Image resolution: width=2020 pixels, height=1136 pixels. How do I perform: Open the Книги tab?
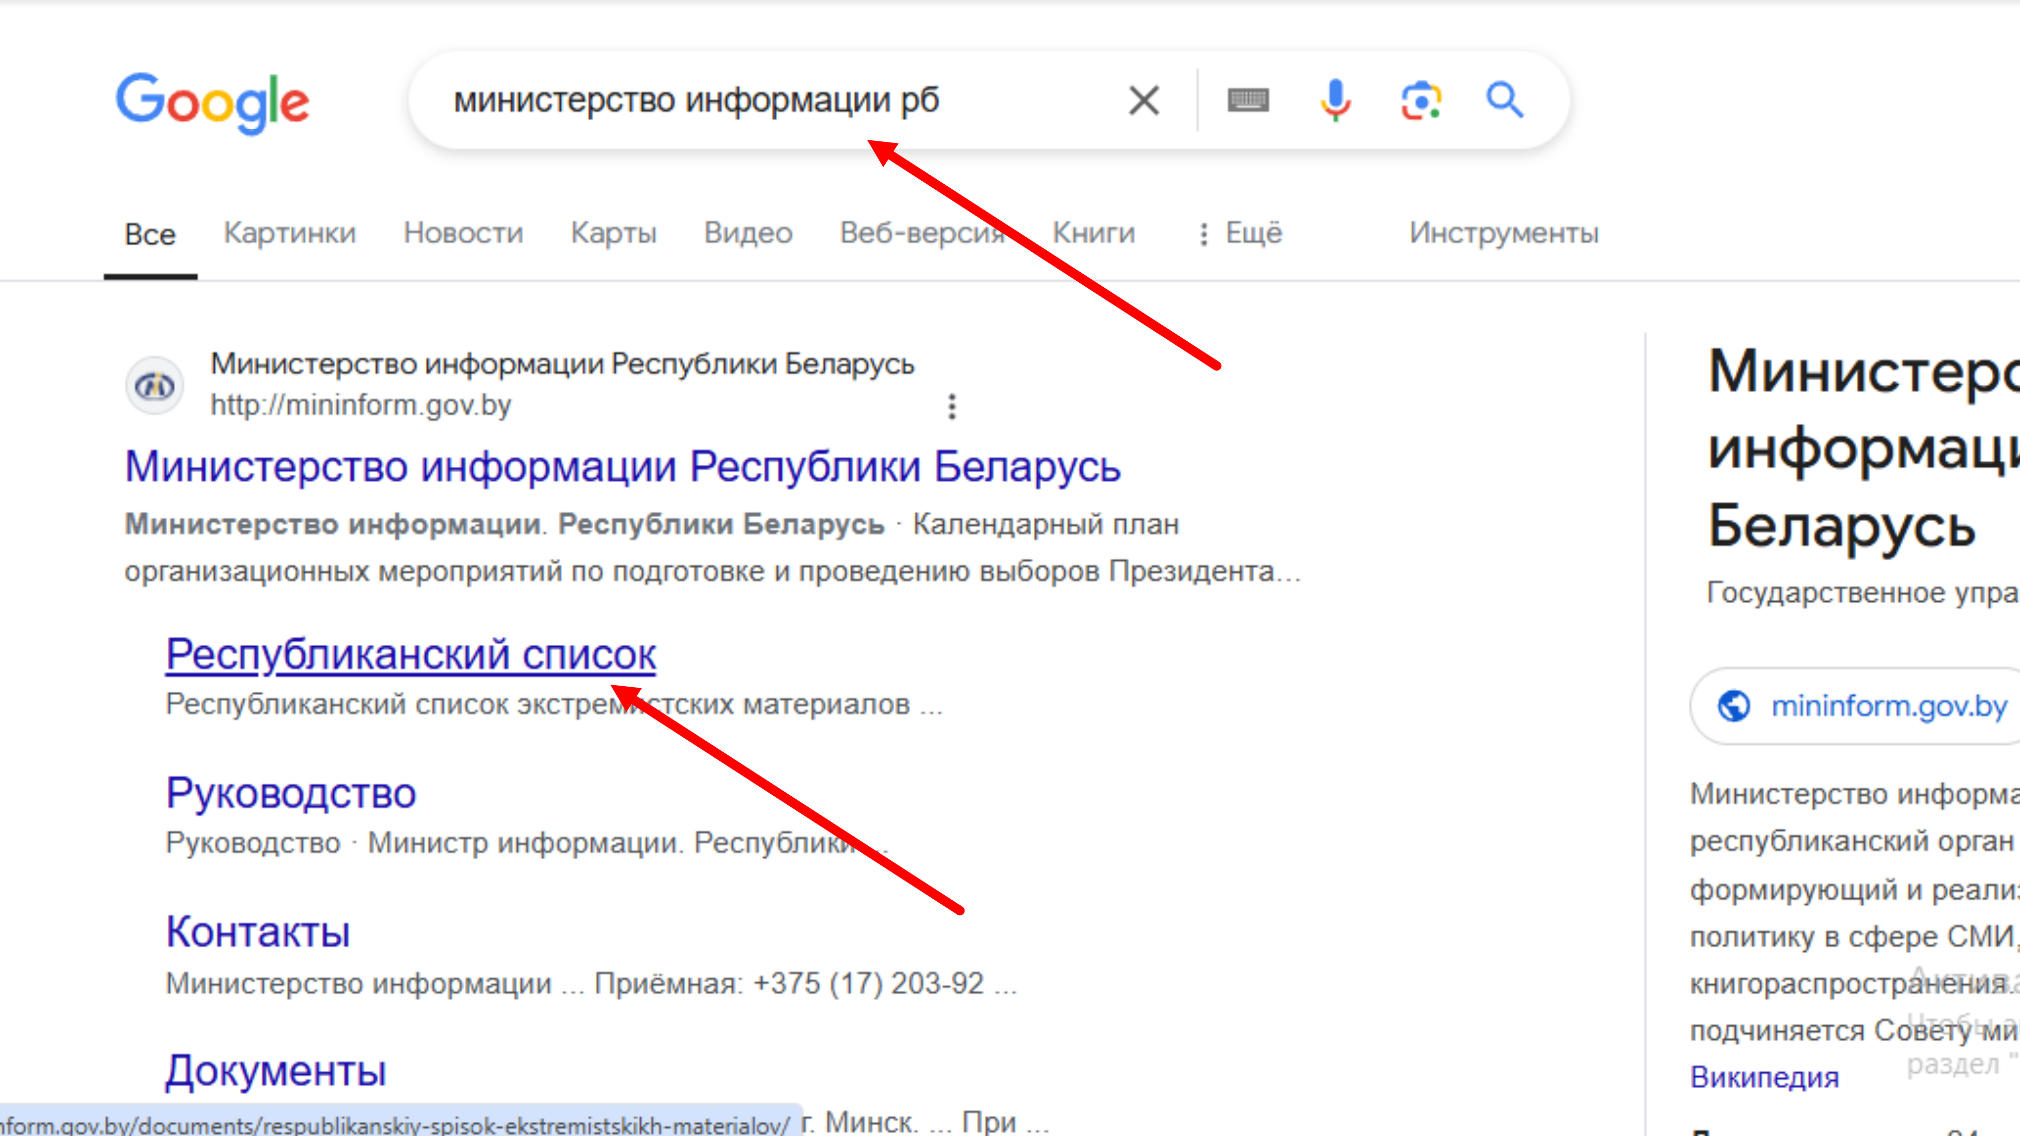1093,233
